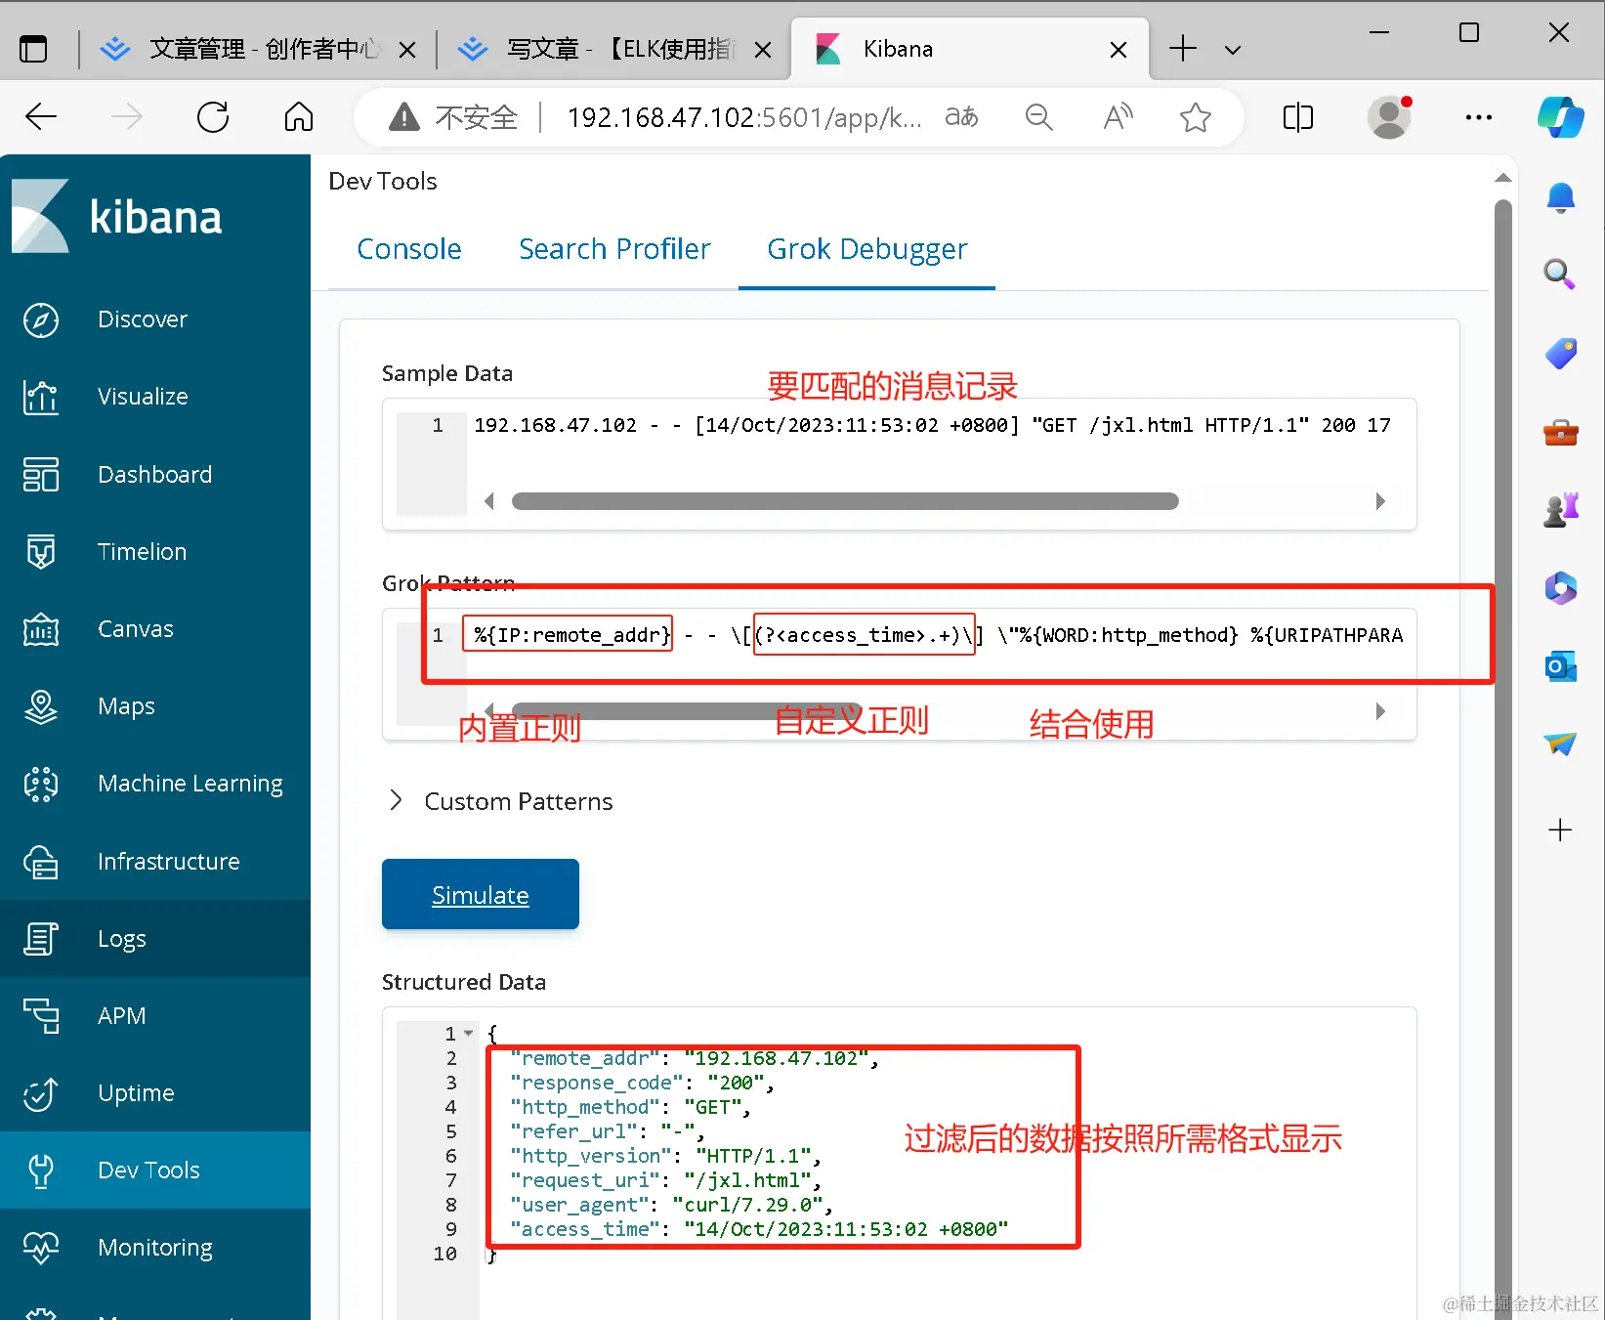Click the Simulate button

click(x=481, y=894)
